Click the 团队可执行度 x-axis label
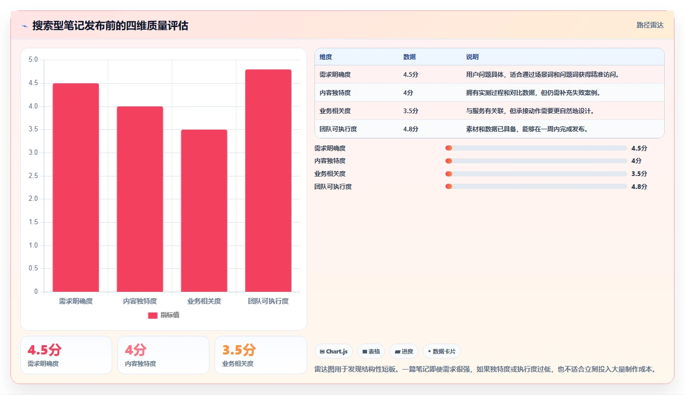This screenshot has height=395, width=685. pos(268,301)
